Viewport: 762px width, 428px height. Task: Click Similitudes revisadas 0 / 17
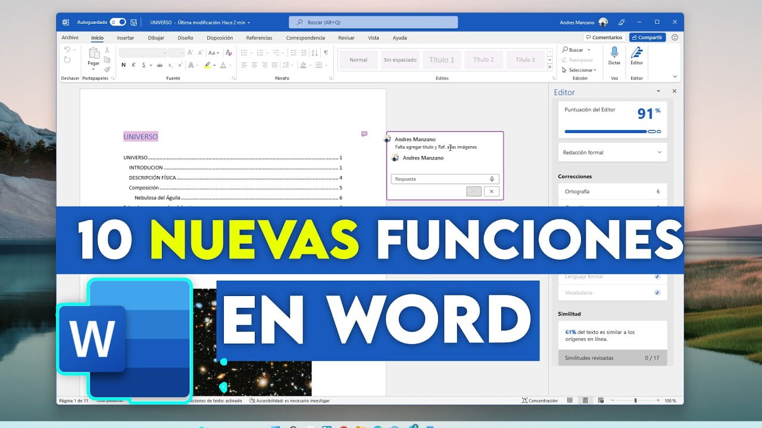[613, 358]
